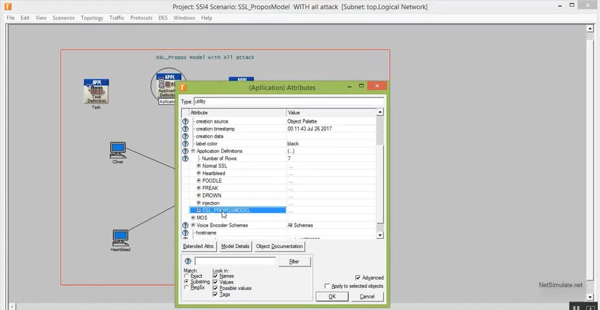Enable Apply to selected objects
The width and height of the screenshot is (600, 310).
pos(327,286)
